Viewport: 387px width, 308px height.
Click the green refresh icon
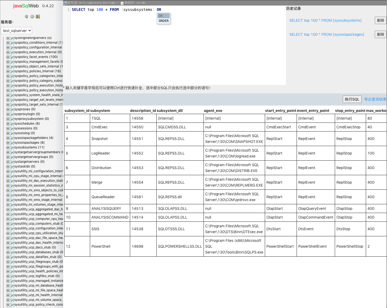click(27, 16)
